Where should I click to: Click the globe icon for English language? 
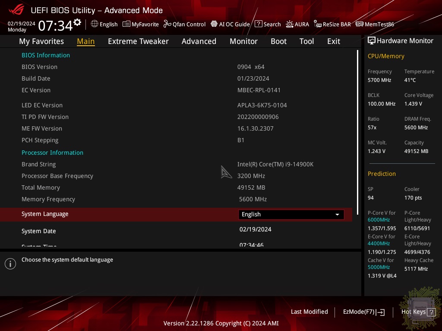pyautogui.click(x=95, y=24)
